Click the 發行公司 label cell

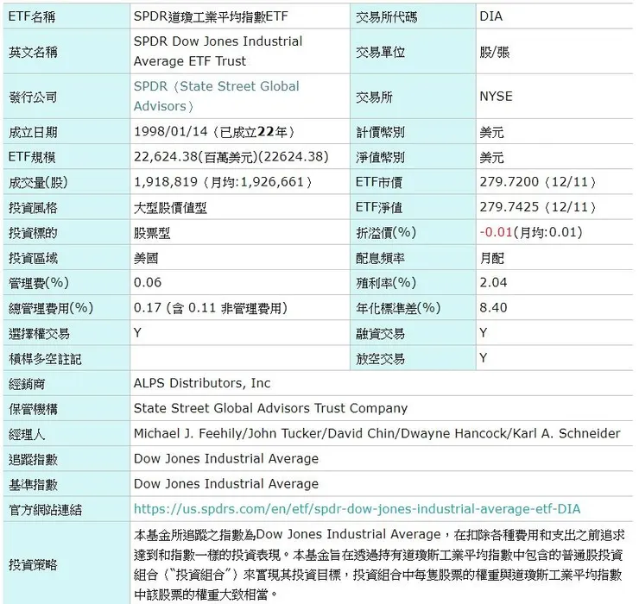coord(66,97)
